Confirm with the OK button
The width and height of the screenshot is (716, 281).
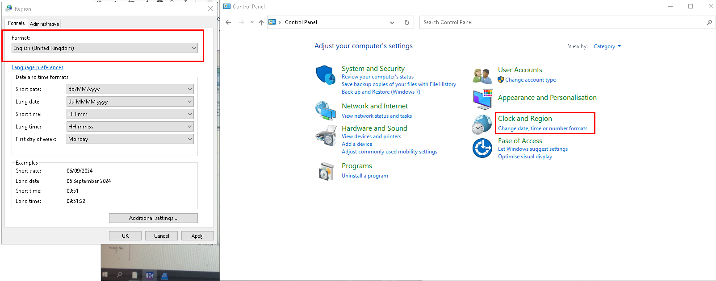click(125, 236)
